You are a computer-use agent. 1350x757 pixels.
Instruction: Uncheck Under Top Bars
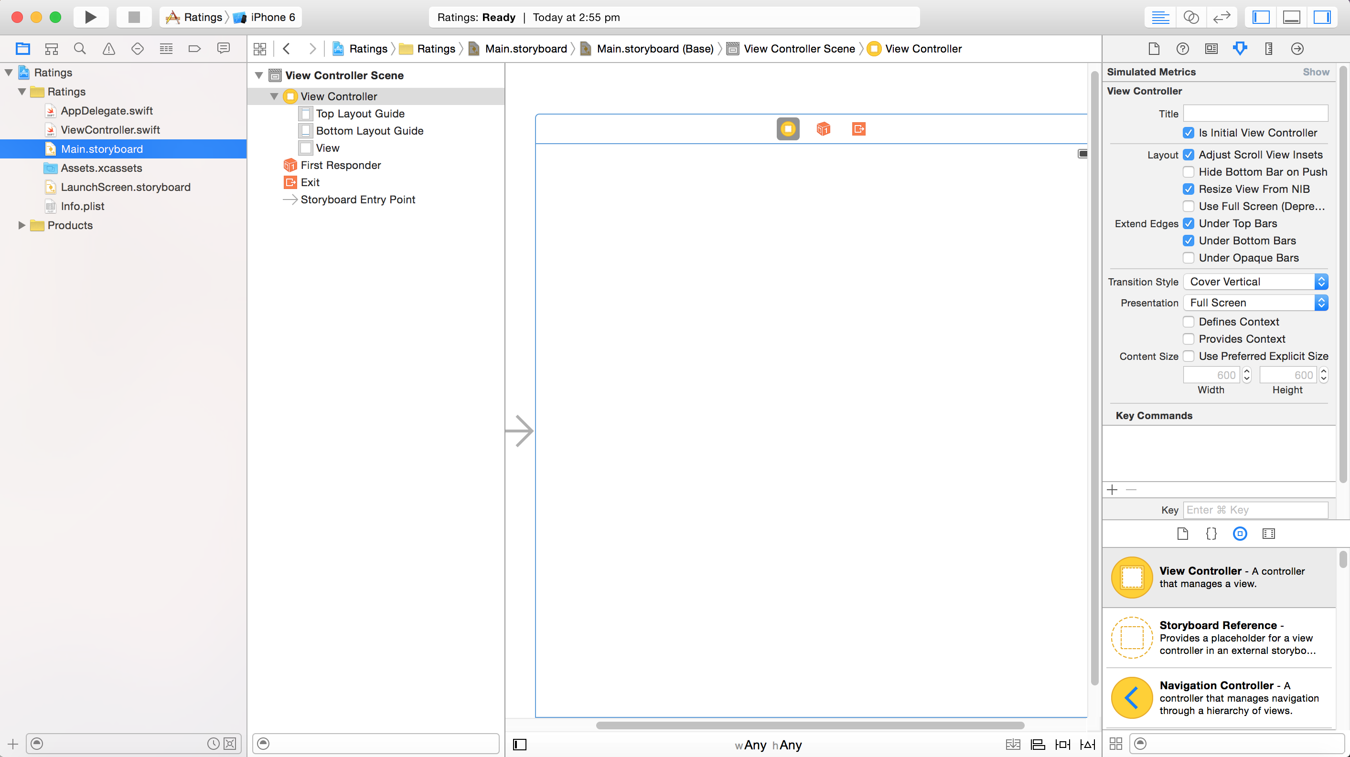coord(1189,223)
